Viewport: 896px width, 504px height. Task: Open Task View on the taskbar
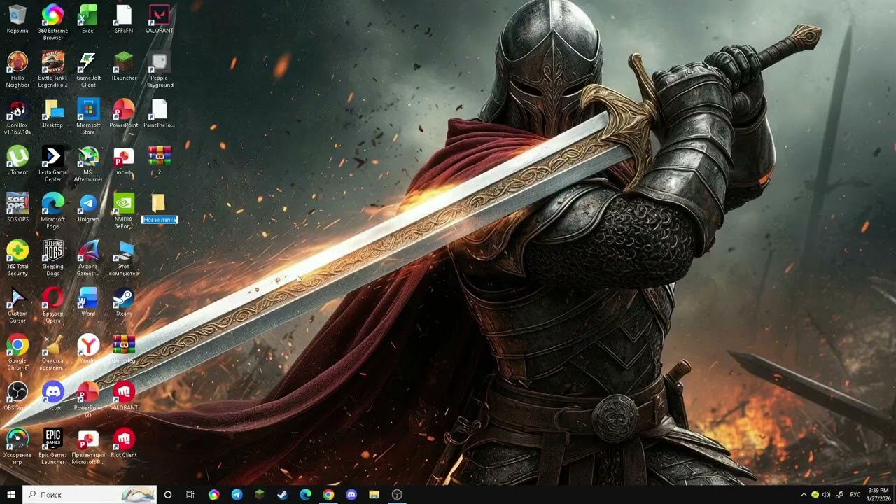pos(190,494)
